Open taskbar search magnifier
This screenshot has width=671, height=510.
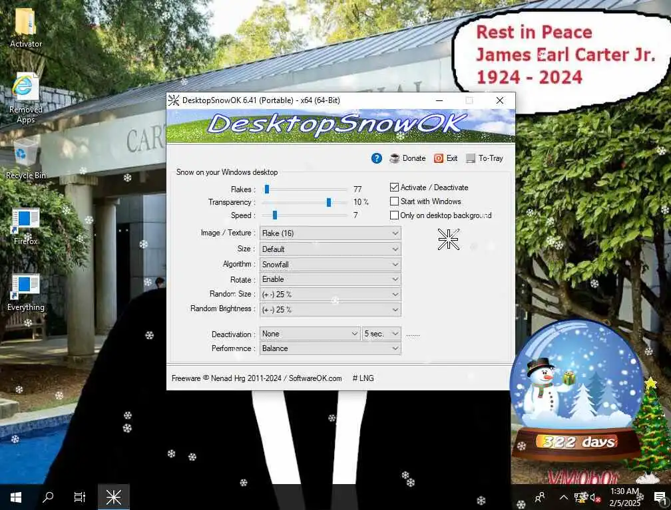coord(48,497)
